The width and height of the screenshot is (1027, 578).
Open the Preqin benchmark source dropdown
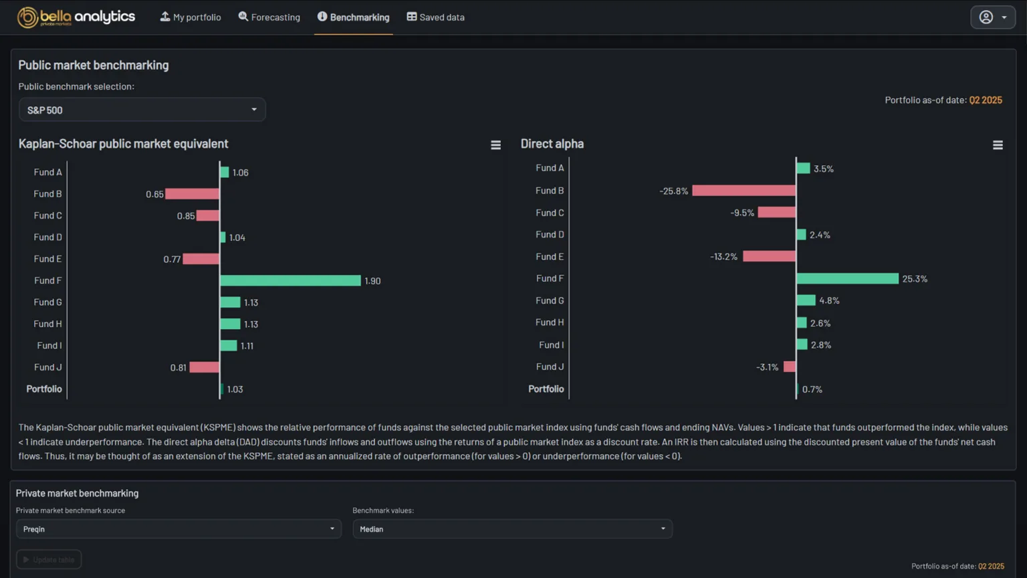point(179,529)
